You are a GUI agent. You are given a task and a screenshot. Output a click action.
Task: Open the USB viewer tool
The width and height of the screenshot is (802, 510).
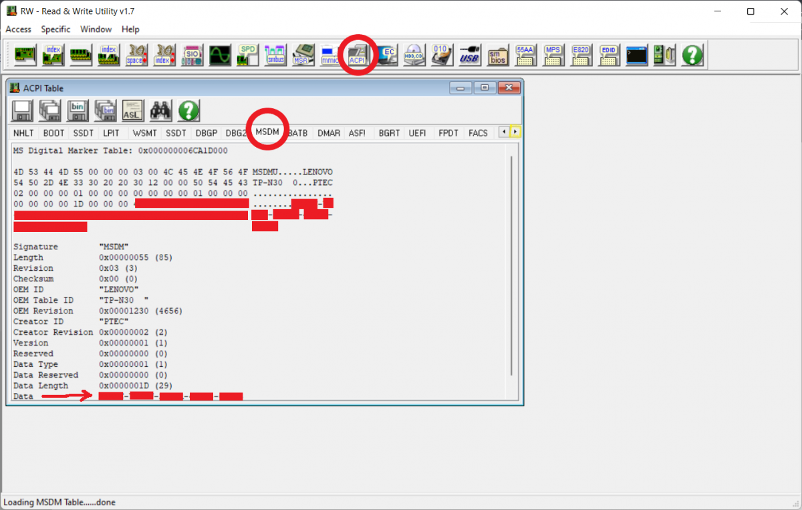click(469, 55)
